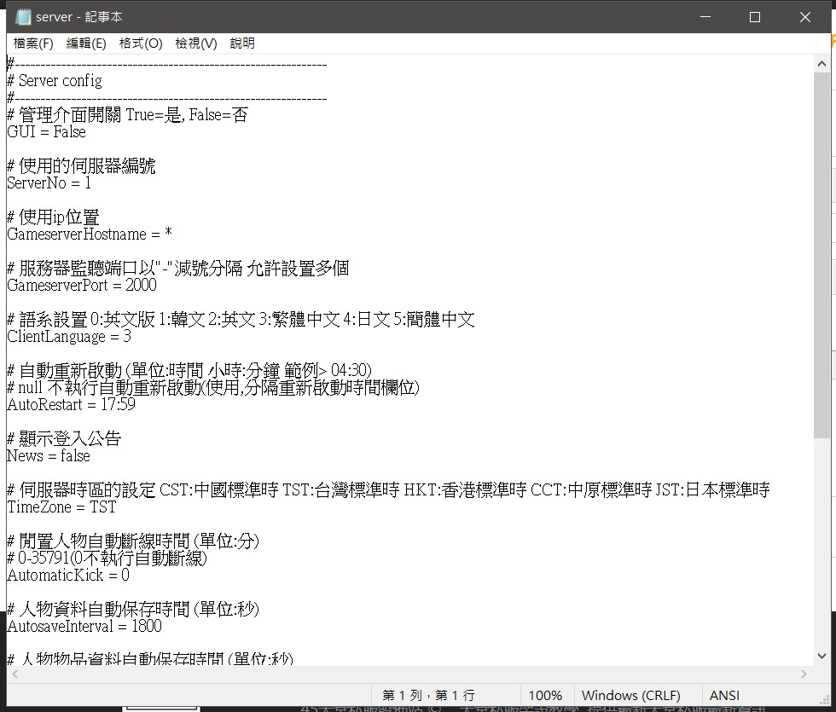Click the 'ServerNo = 1' line
Screen dimensions: 836x712
(49, 182)
